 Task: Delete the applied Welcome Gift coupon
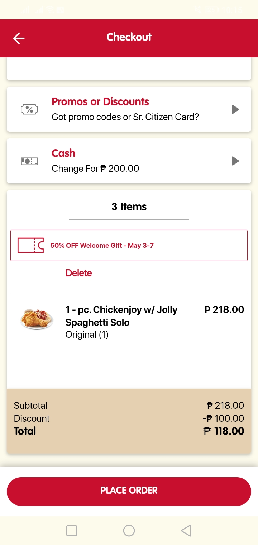(x=78, y=273)
